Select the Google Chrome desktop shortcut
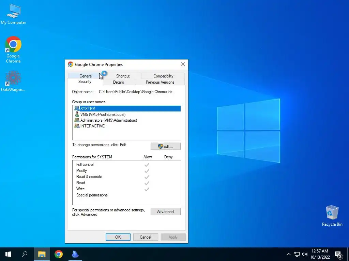This screenshot has height=261, width=349. click(13, 50)
